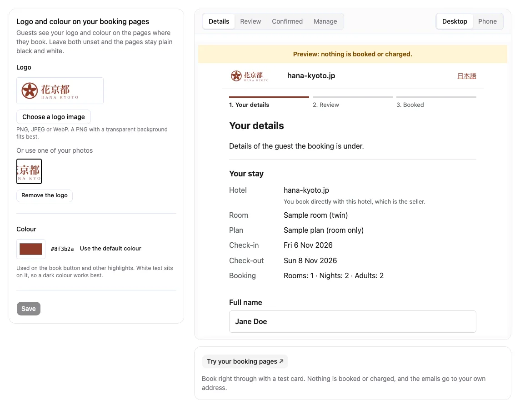
Task: Click check-in date Fri 6 Nov 2026
Action: click(308, 245)
